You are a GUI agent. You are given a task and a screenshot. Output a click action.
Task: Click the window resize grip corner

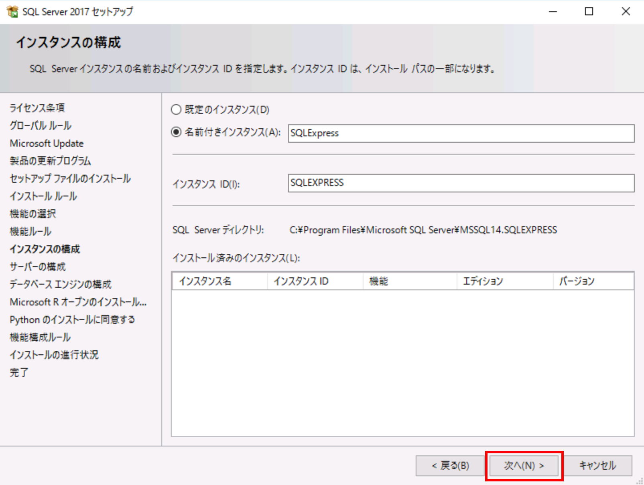[x=640, y=481]
